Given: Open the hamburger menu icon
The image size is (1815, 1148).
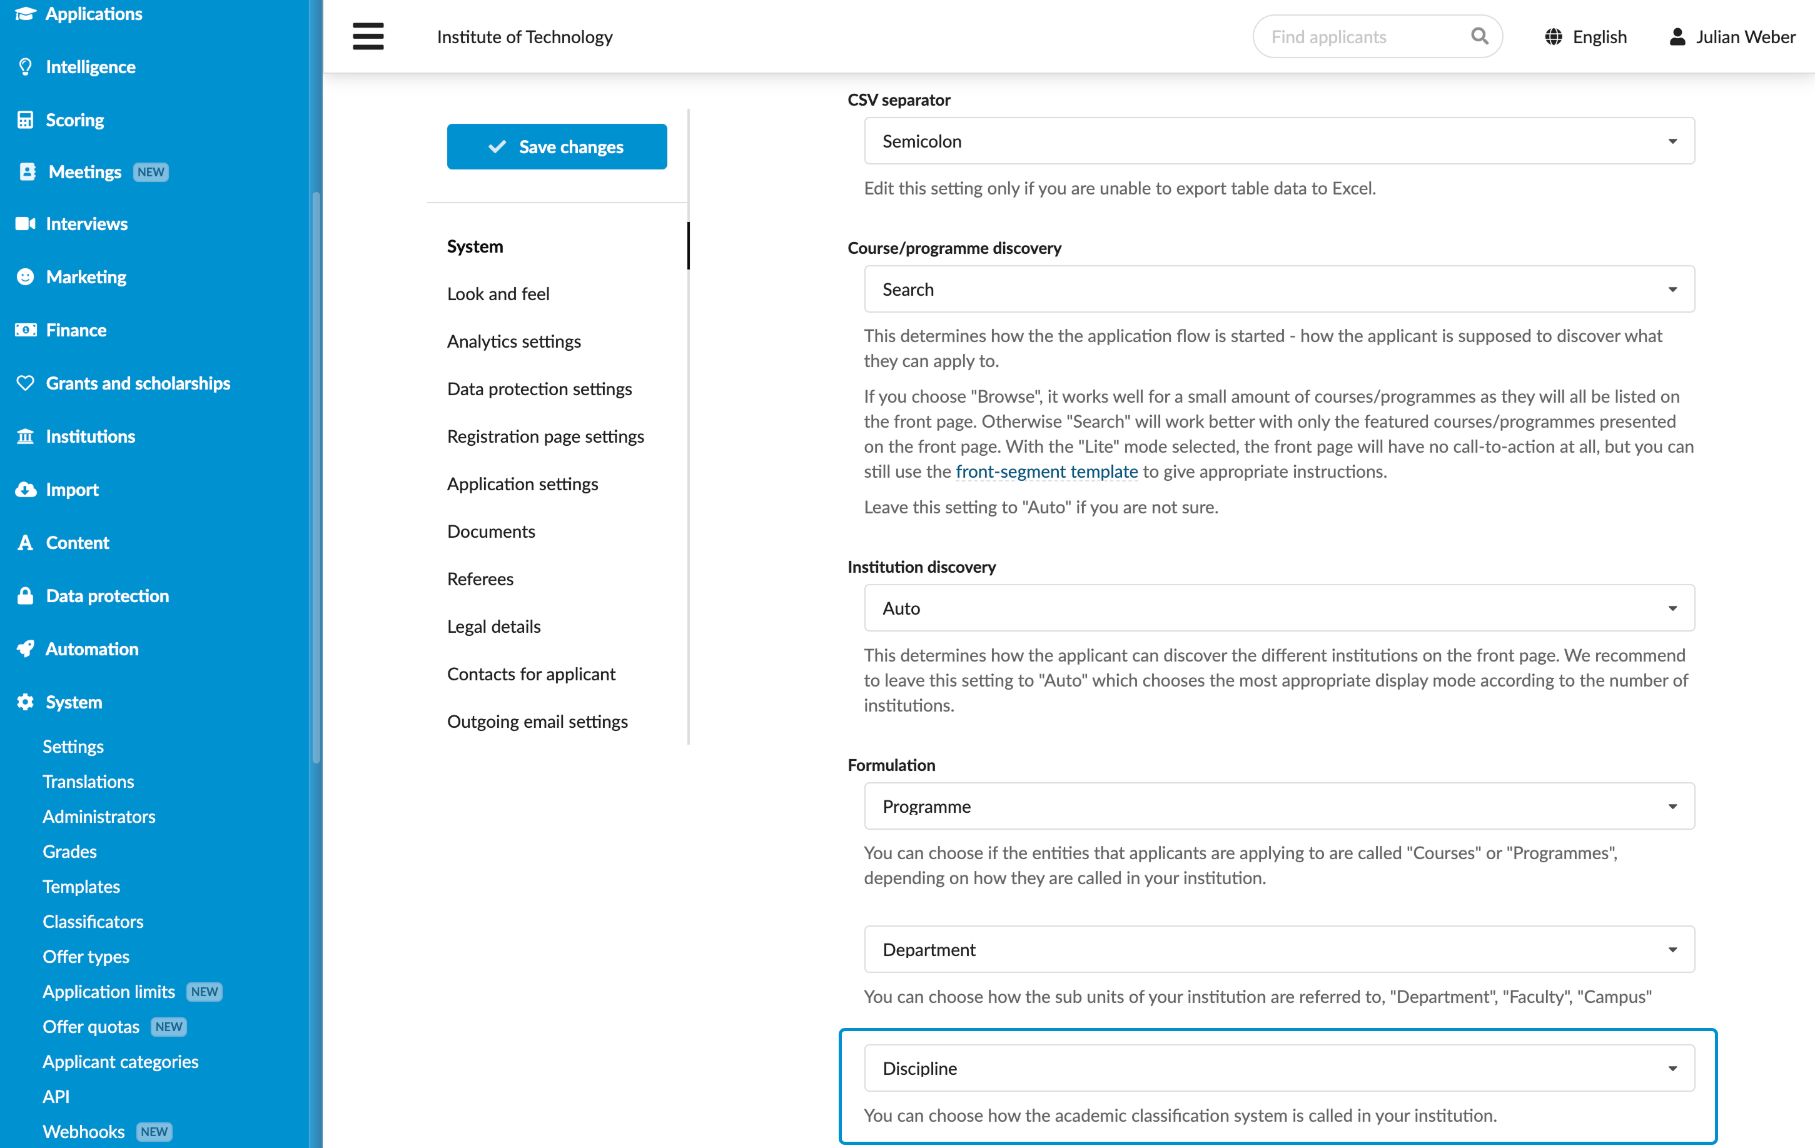Looking at the screenshot, I should point(368,36).
